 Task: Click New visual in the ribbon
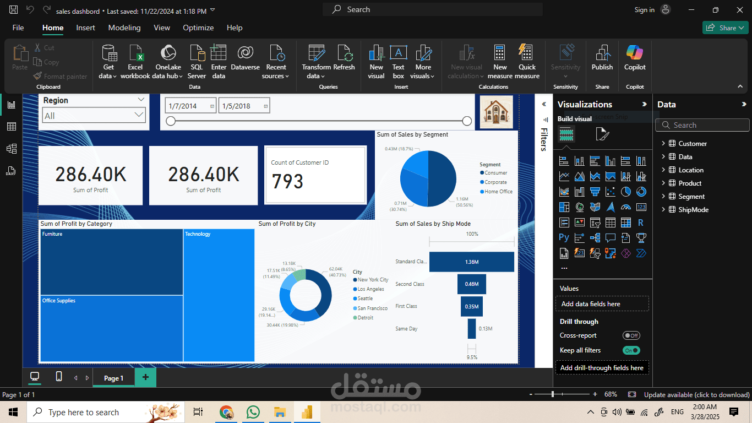[377, 62]
